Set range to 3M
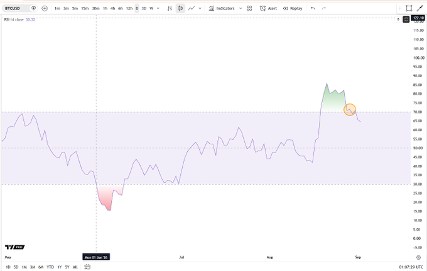This screenshot has height=271, width=427. tap(33, 267)
